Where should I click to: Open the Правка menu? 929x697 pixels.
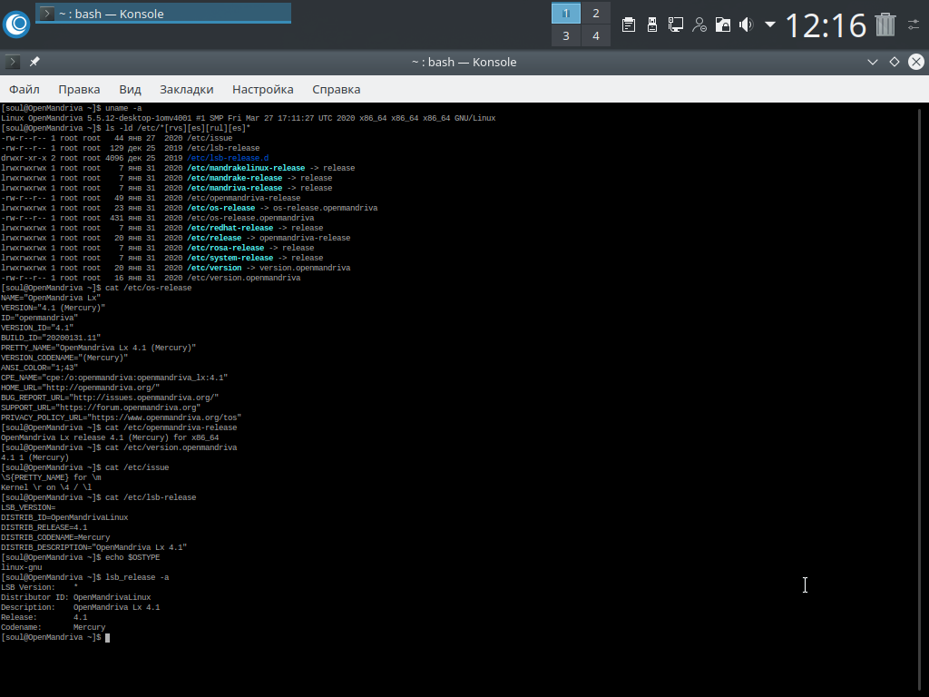point(79,90)
